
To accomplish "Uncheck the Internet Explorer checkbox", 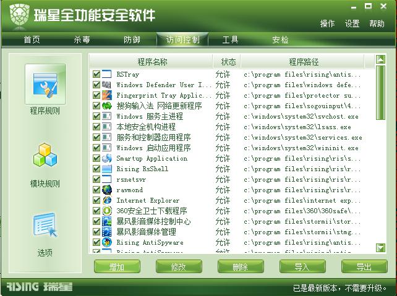I will pos(96,200).
